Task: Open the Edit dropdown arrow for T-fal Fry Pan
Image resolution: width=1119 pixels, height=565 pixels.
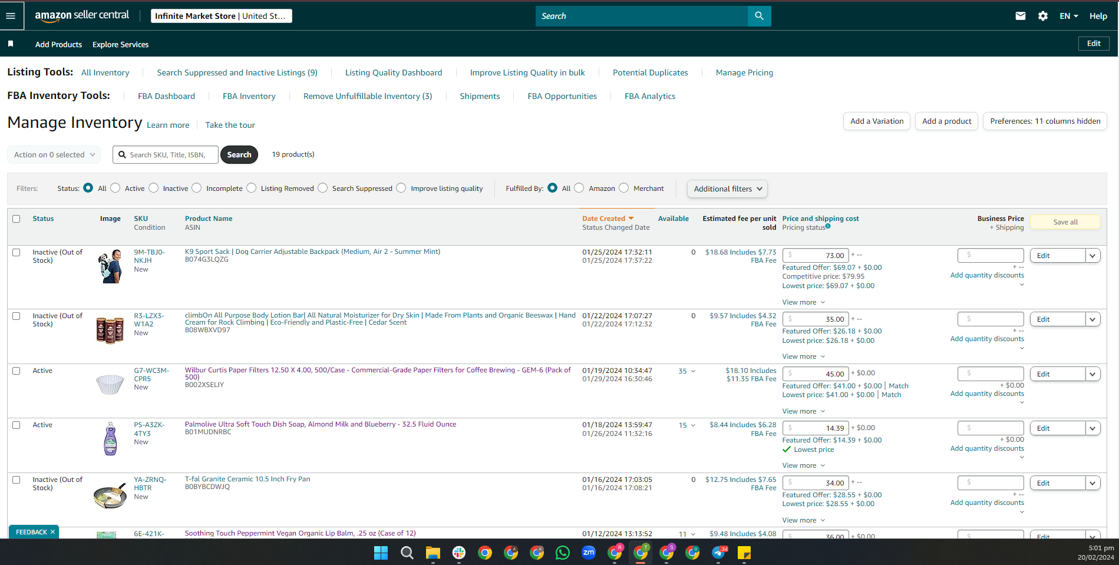Action: click(x=1093, y=483)
